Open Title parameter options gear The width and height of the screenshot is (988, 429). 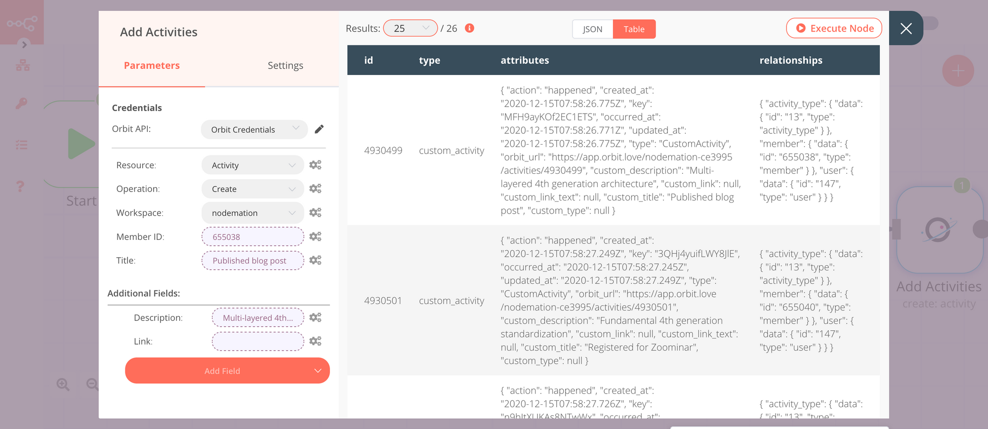click(315, 260)
